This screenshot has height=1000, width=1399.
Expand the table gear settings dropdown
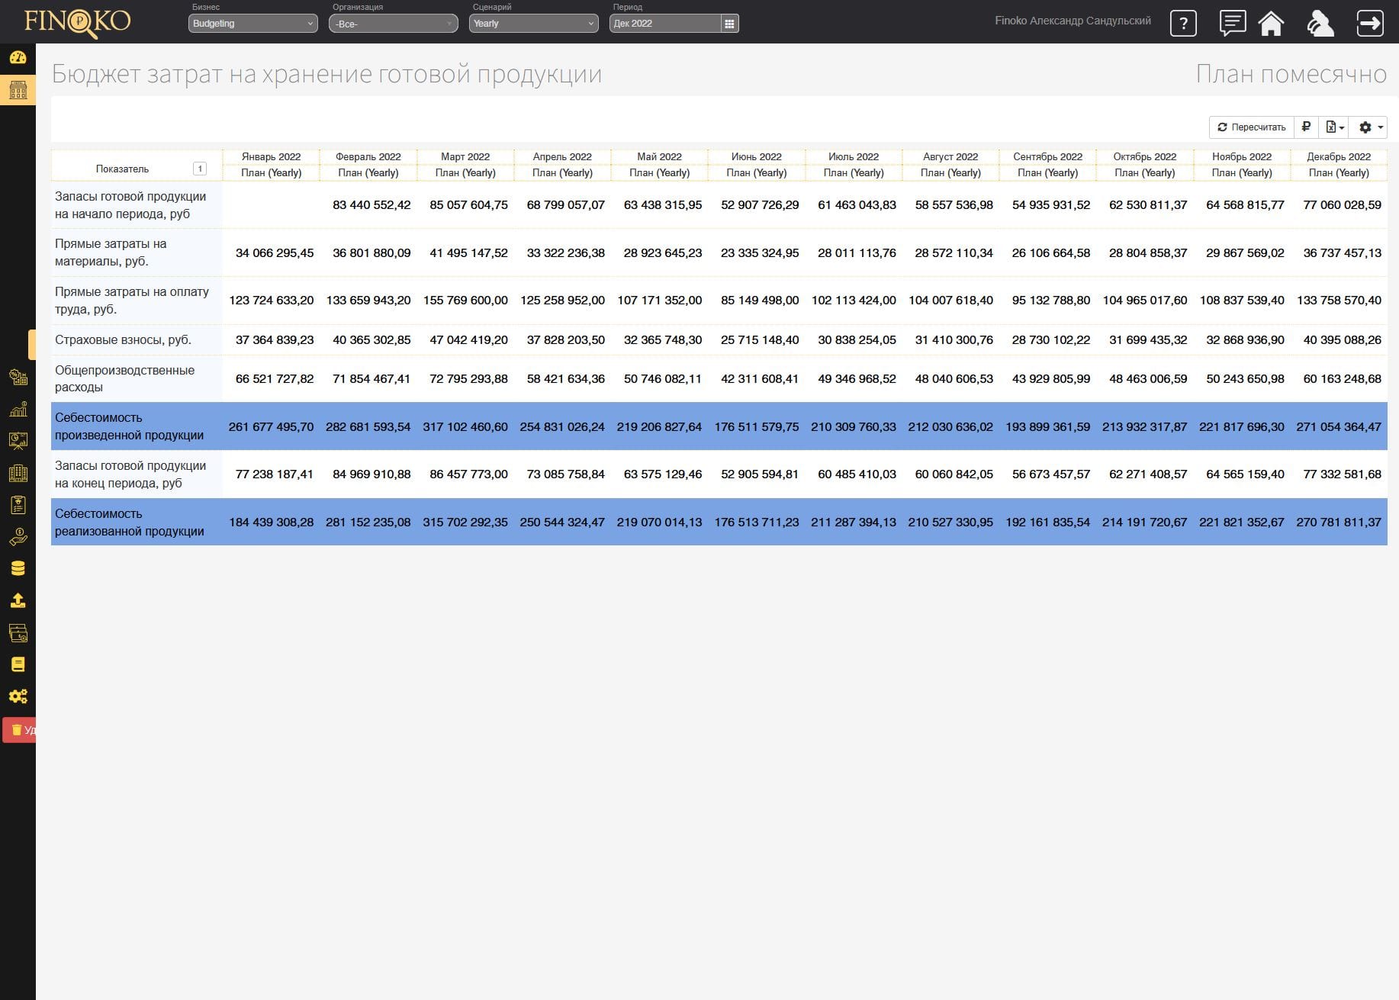pos(1371,127)
